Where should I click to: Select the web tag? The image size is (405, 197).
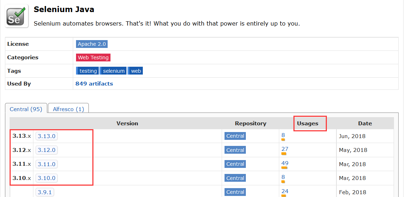(x=135, y=71)
